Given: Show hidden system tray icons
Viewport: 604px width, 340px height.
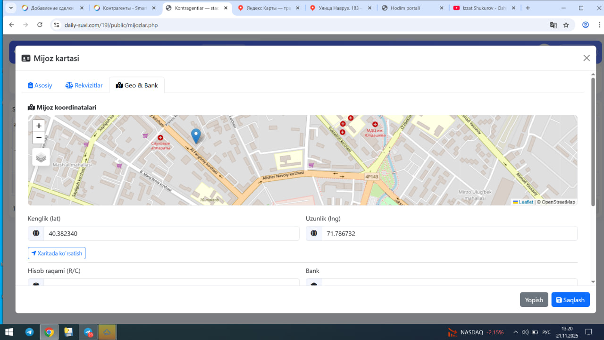Looking at the screenshot, I should (515, 332).
